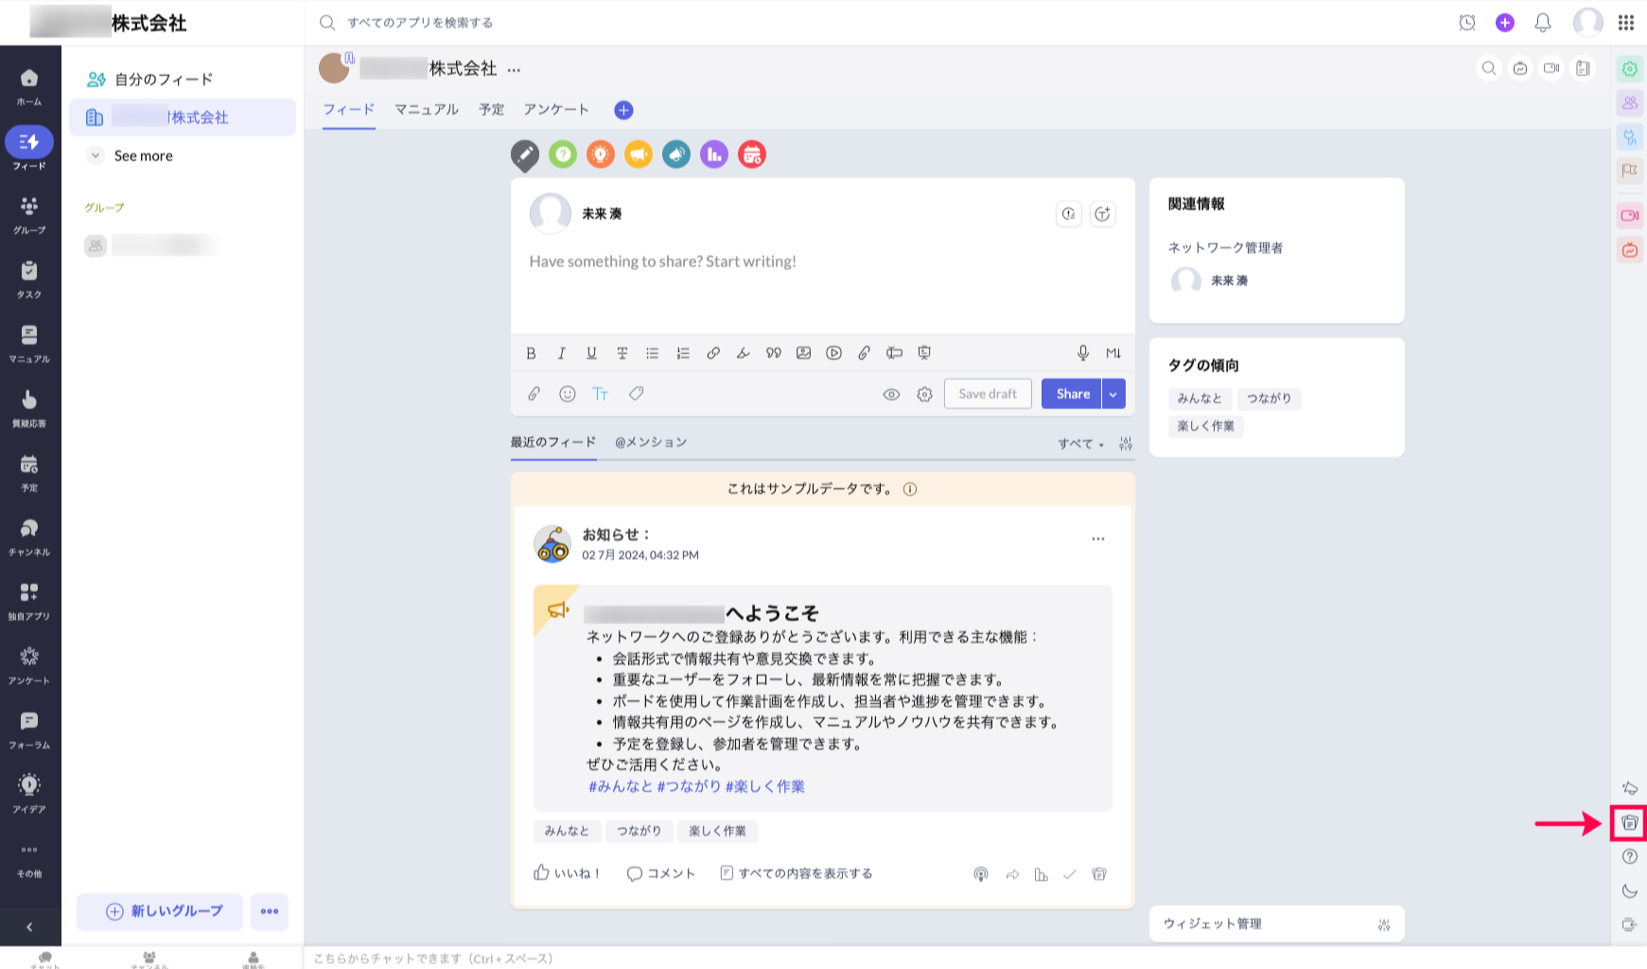The height and width of the screenshot is (969, 1647).
Task: Toggle dark mode moon icon
Action: pos(1629,890)
